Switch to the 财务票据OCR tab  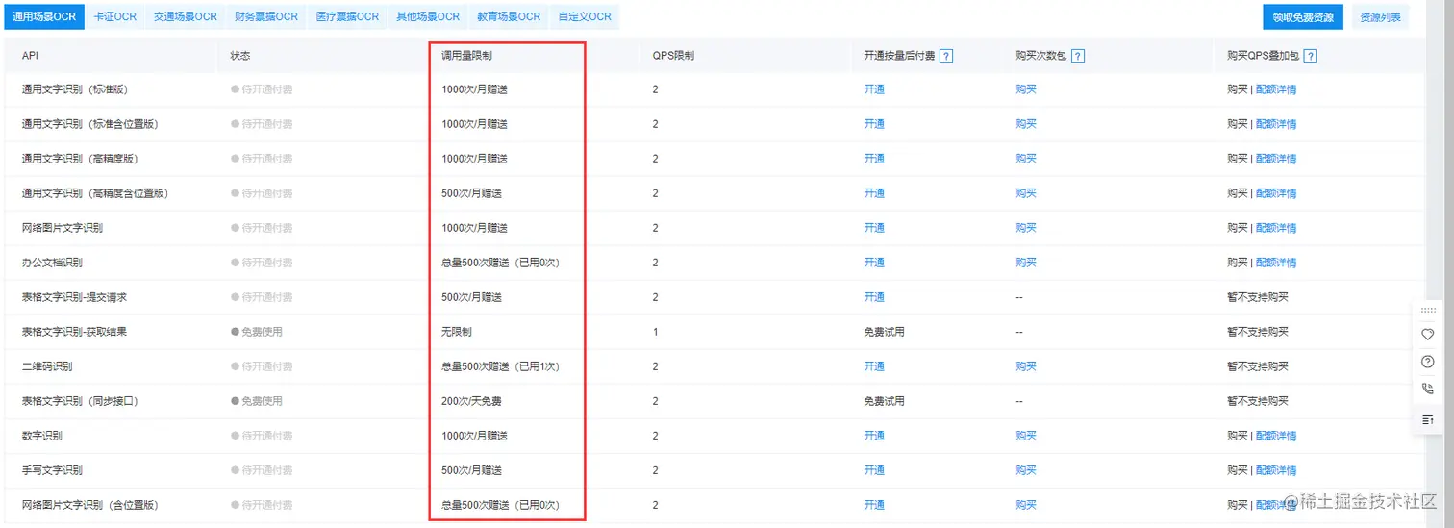click(266, 17)
